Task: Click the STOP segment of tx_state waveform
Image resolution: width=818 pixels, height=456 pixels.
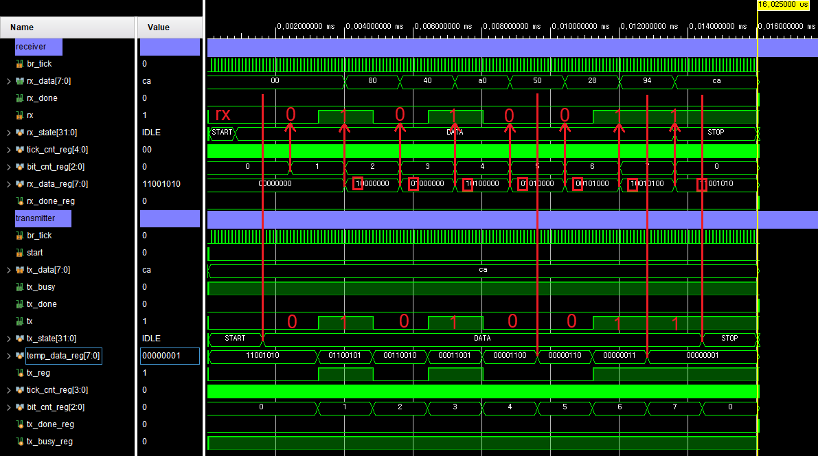Action: pos(729,338)
